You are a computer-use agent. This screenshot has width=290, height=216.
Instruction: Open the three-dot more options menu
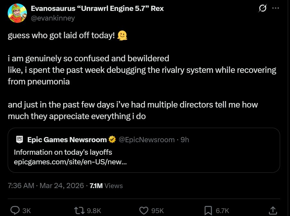(x=275, y=9)
